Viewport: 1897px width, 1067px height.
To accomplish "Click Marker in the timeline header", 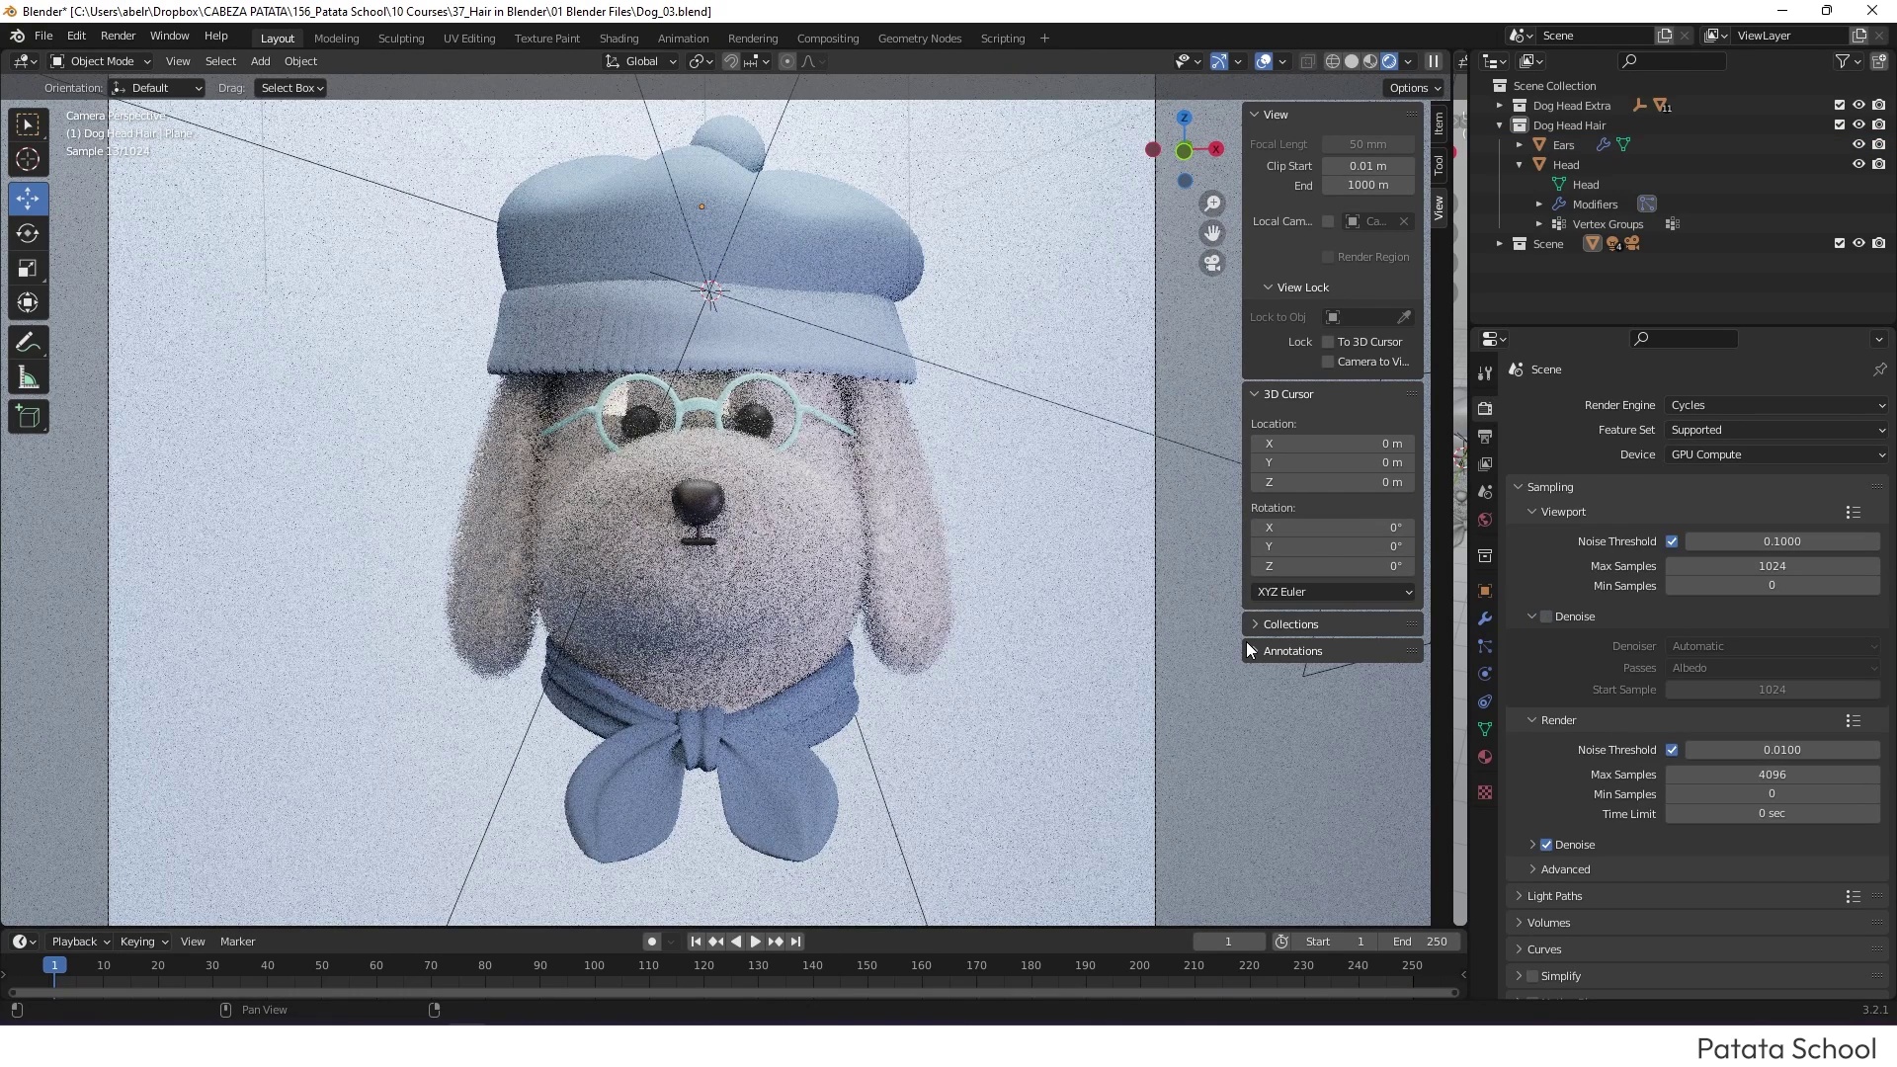I will [x=237, y=942].
